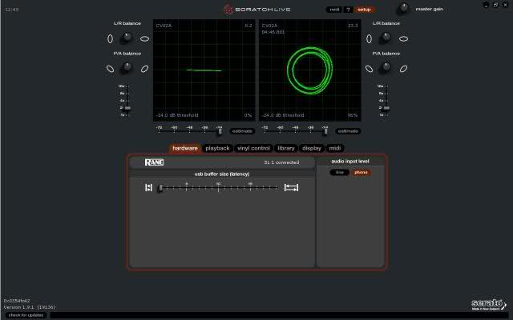Click the vertical ellipse icon beside right L/R balance

pyautogui.click(x=369, y=39)
